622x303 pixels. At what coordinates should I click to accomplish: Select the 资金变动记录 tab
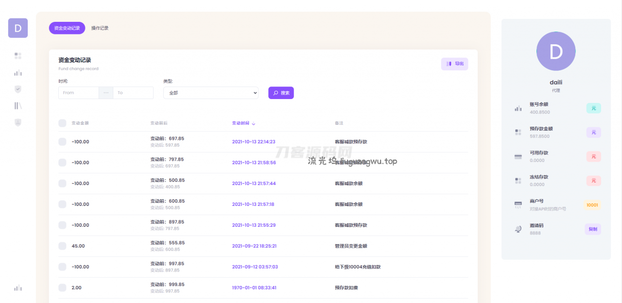click(x=67, y=28)
